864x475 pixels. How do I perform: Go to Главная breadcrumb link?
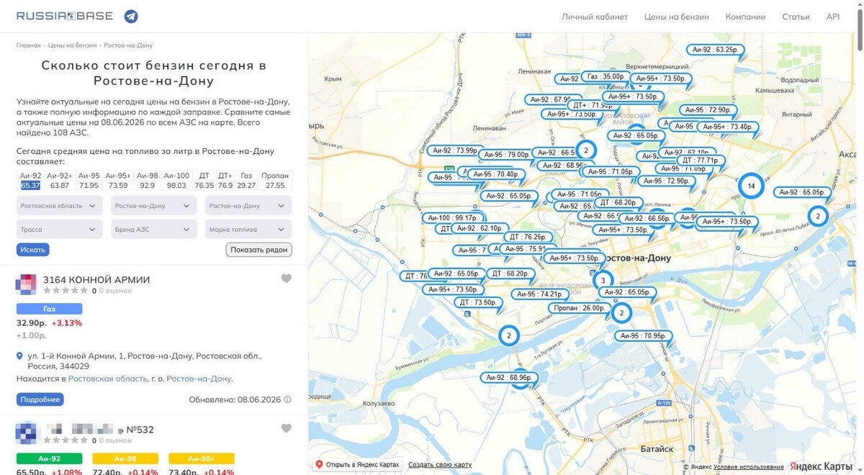pyautogui.click(x=29, y=45)
